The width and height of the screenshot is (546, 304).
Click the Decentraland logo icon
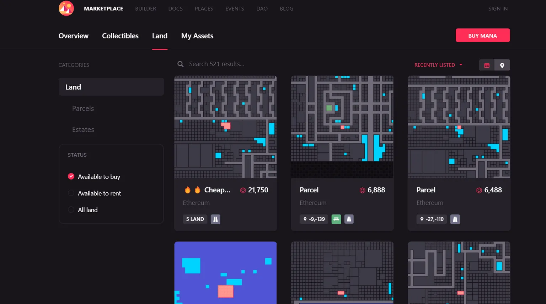pos(66,8)
